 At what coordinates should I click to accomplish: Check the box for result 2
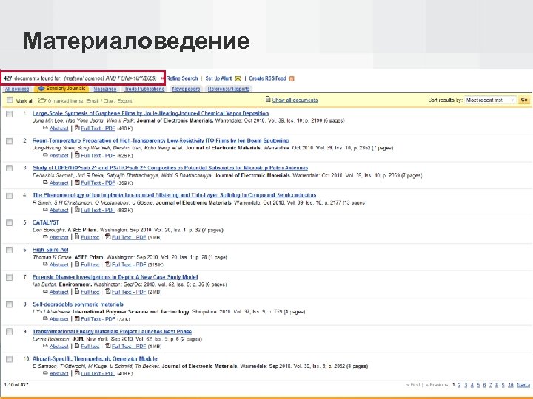pyautogui.click(x=9, y=141)
